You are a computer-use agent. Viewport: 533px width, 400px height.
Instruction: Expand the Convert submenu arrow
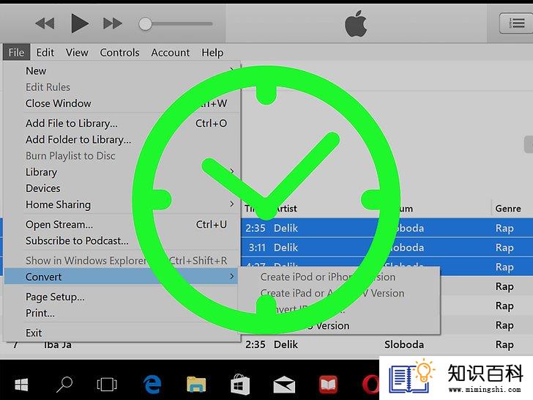click(232, 276)
